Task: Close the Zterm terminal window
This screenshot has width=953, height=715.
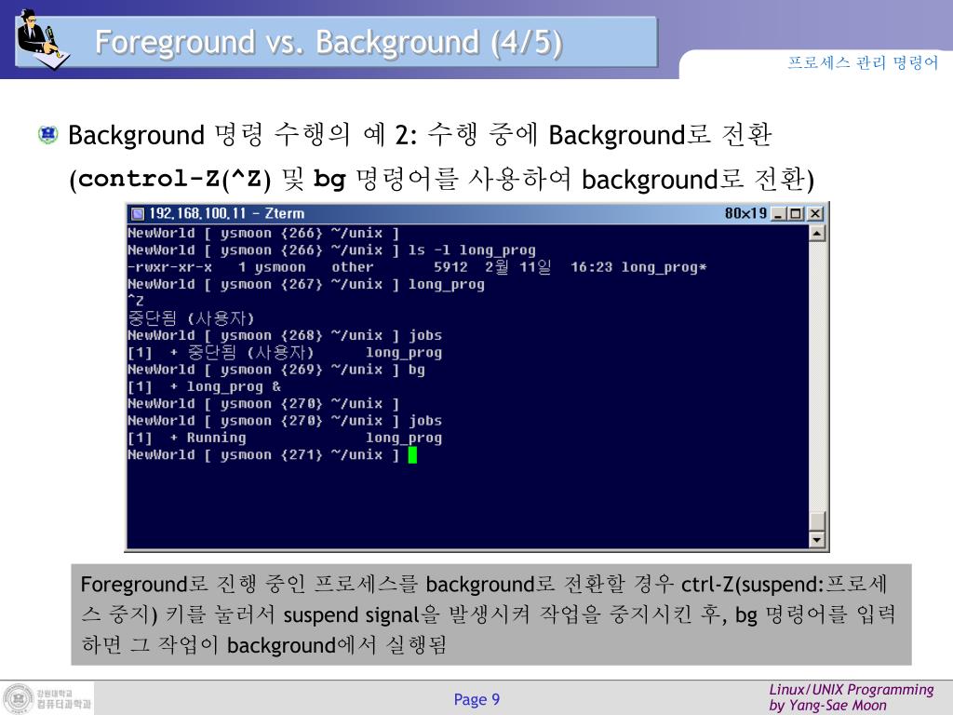Action: [x=815, y=213]
